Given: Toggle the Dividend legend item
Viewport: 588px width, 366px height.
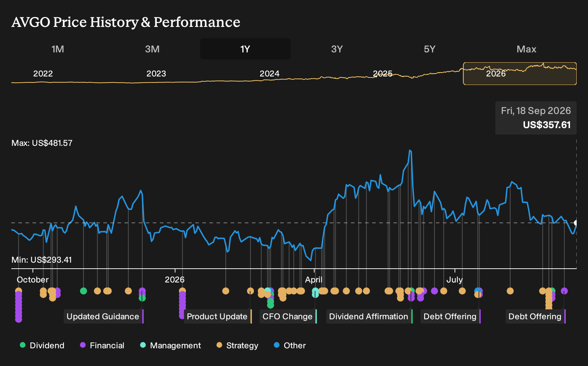Looking at the screenshot, I should (x=42, y=345).
